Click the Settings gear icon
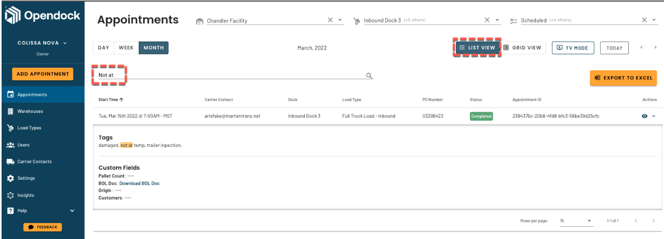The width and height of the screenshot is (664, 239). point(10,178)
